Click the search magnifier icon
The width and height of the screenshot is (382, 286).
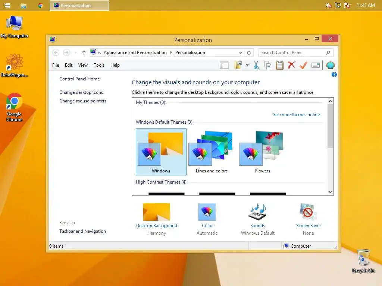[x=328, y=53]
